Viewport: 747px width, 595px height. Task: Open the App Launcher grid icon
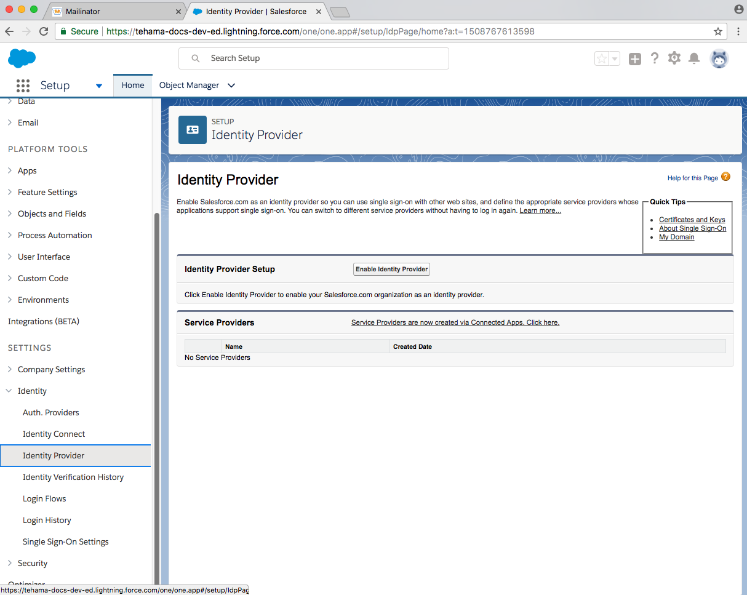23,86
